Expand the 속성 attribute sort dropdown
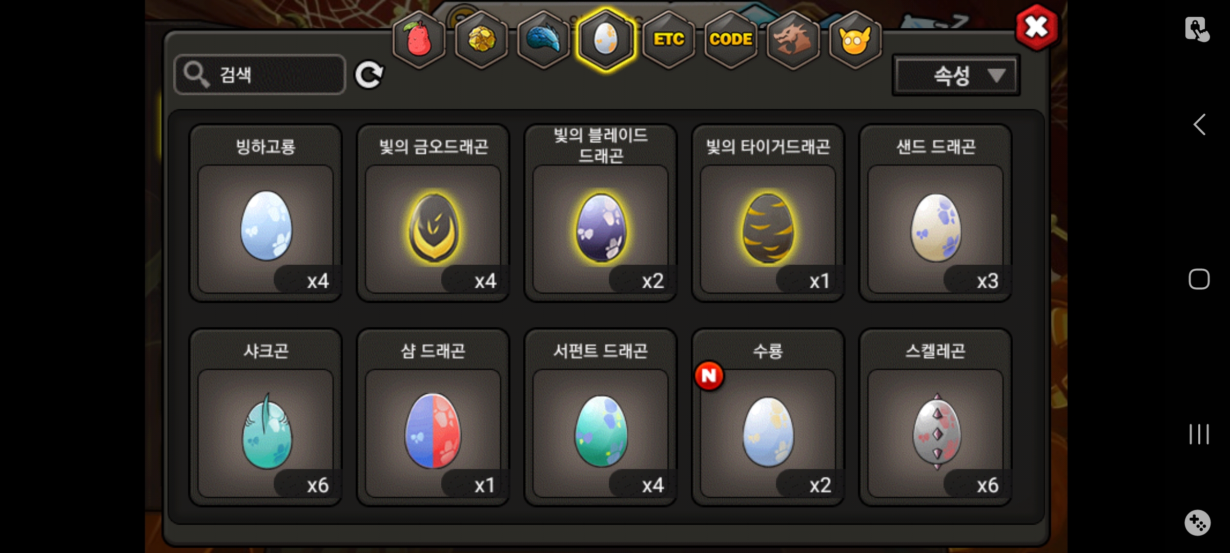 (956, 76)
